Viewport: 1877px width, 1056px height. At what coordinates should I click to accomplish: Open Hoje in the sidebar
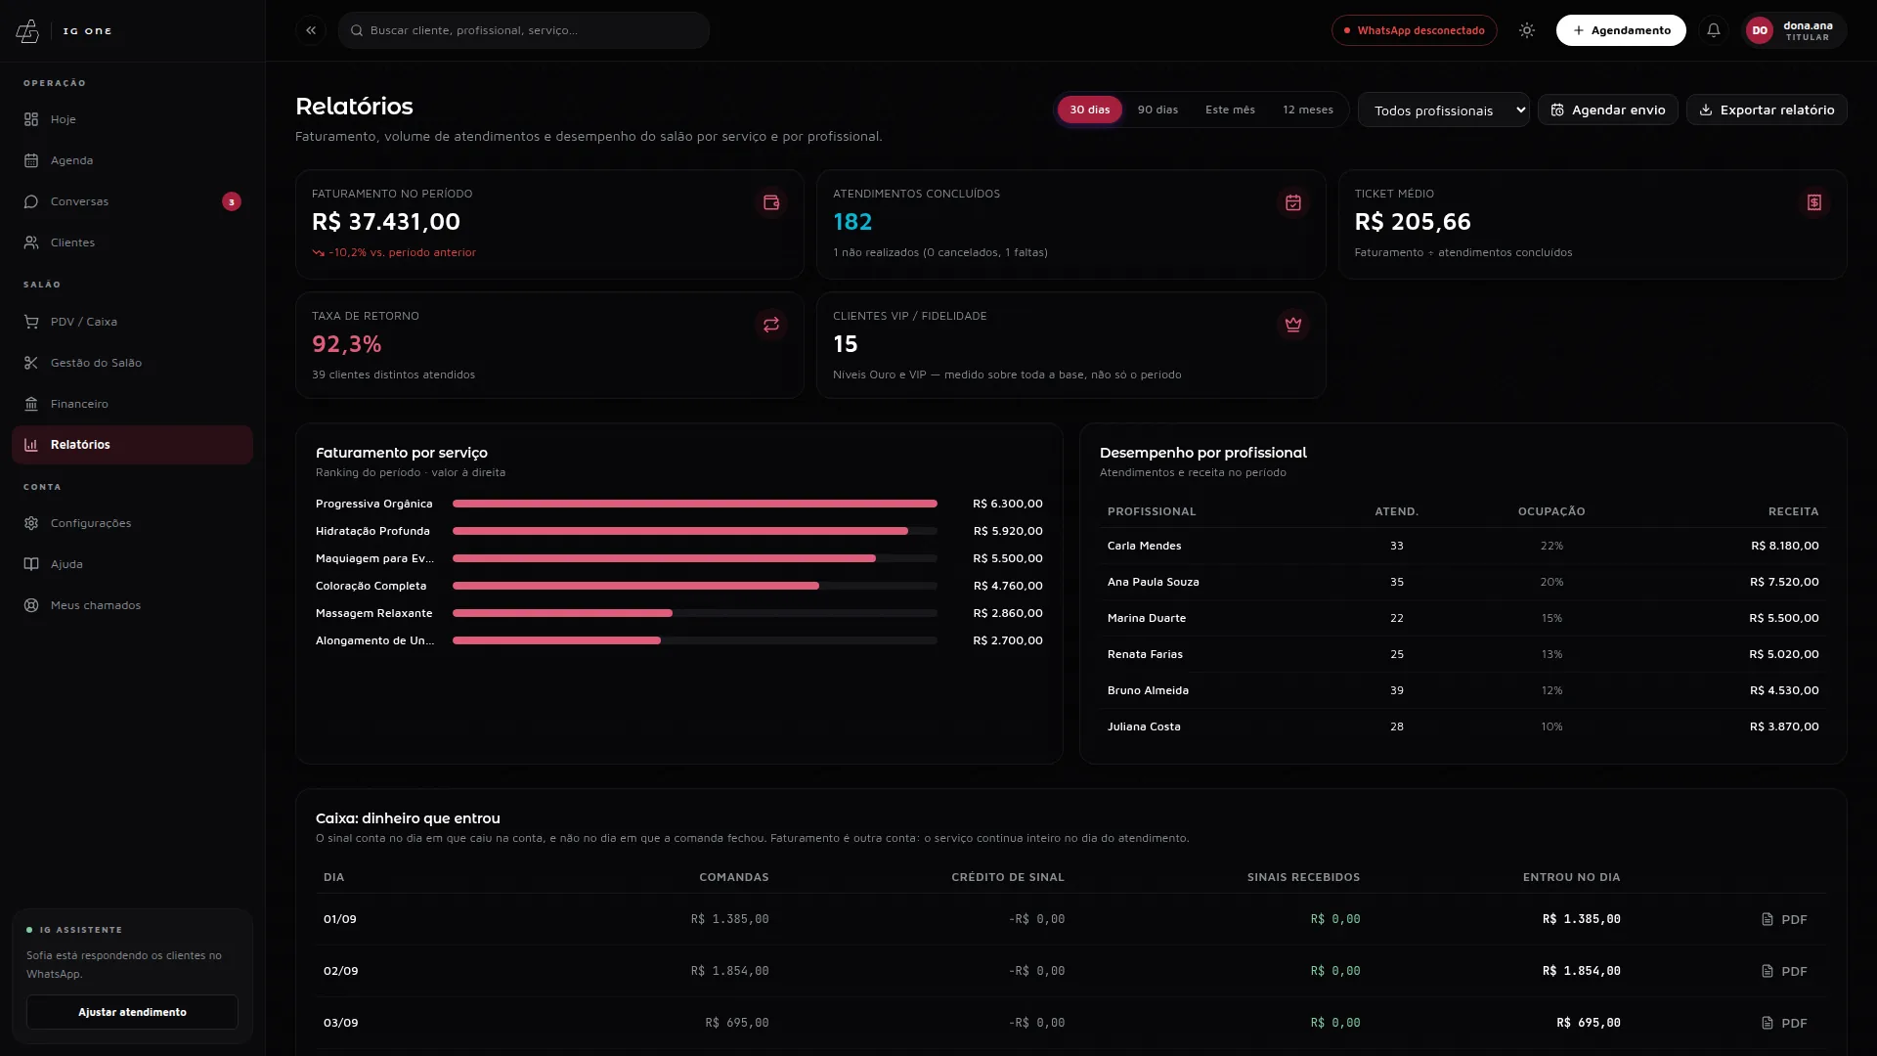point(132,119)
